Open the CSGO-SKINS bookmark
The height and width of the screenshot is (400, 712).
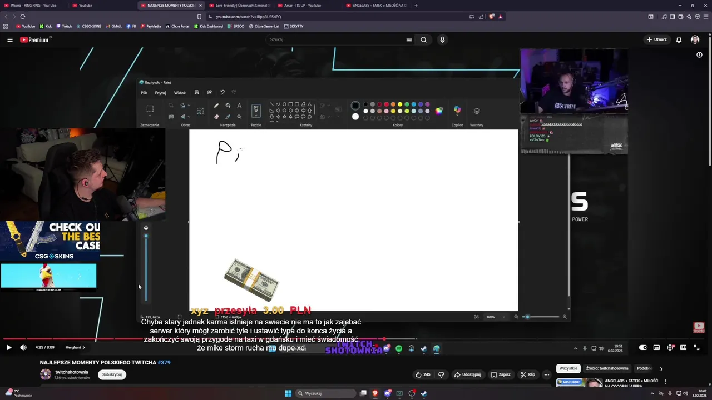(88, 26)
